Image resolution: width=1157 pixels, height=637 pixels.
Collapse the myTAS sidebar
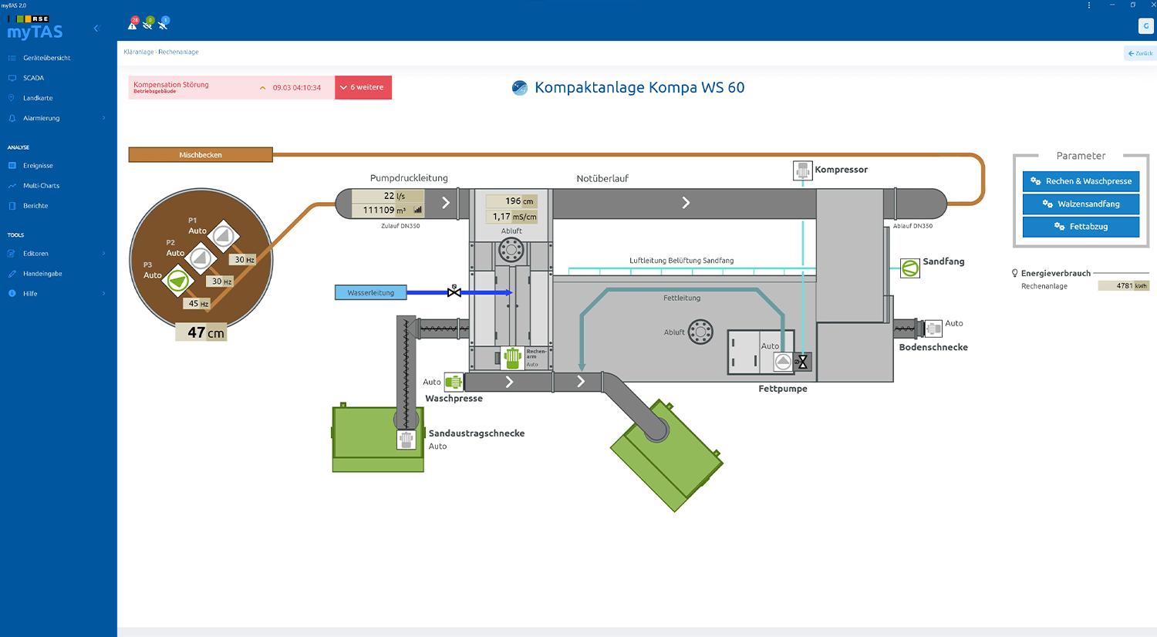(x=96, y=29)
